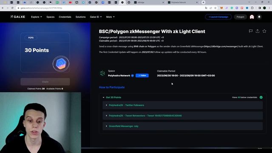Viewport: 272px width, 153px height.
Task: Click the Launch Campaign button
Action: coord(218,17)
